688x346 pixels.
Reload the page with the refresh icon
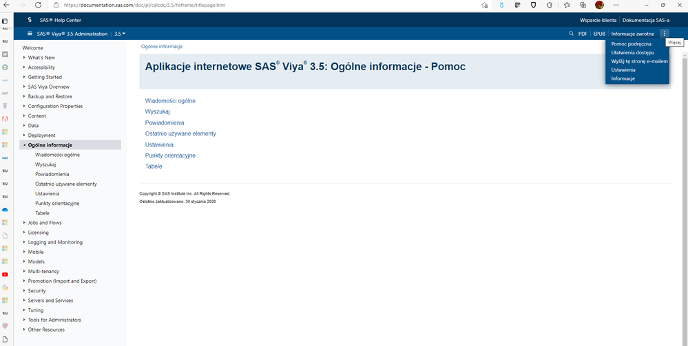coord(38,5)
